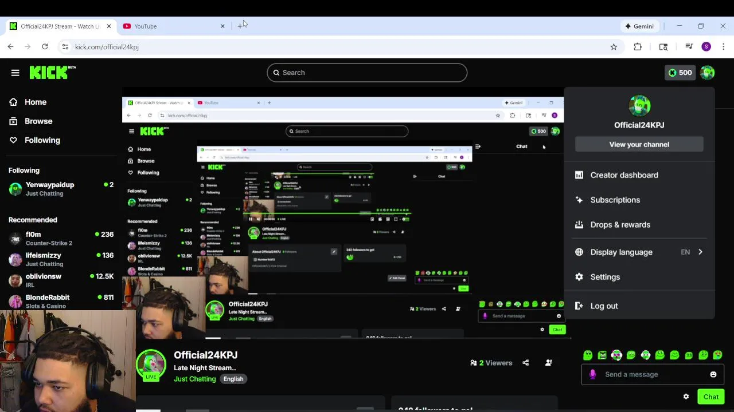View site information icon in address bar
734x412 pixels.
click(65, 47)
